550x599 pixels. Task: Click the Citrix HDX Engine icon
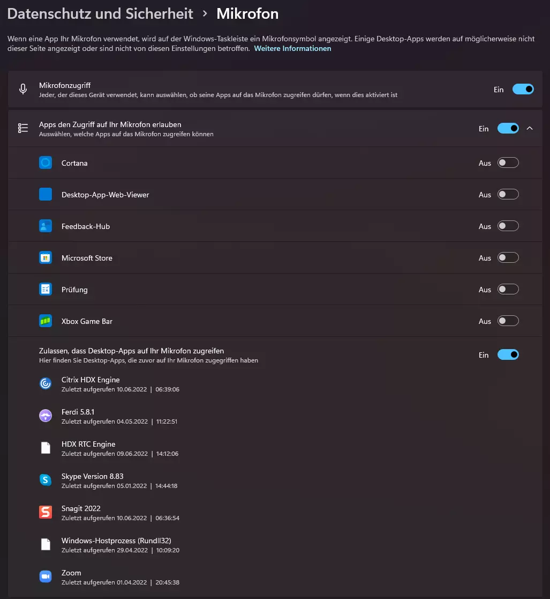(x=46, y=383)
